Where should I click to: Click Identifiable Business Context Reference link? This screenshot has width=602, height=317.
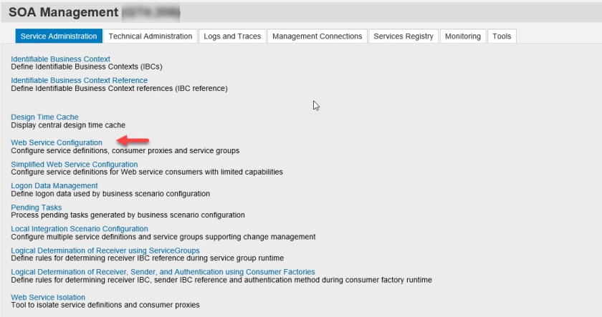coord(80,80)
